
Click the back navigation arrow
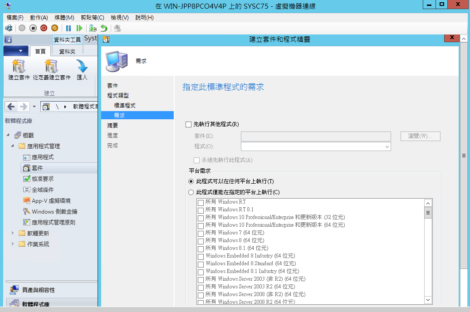tap(11, 107)
